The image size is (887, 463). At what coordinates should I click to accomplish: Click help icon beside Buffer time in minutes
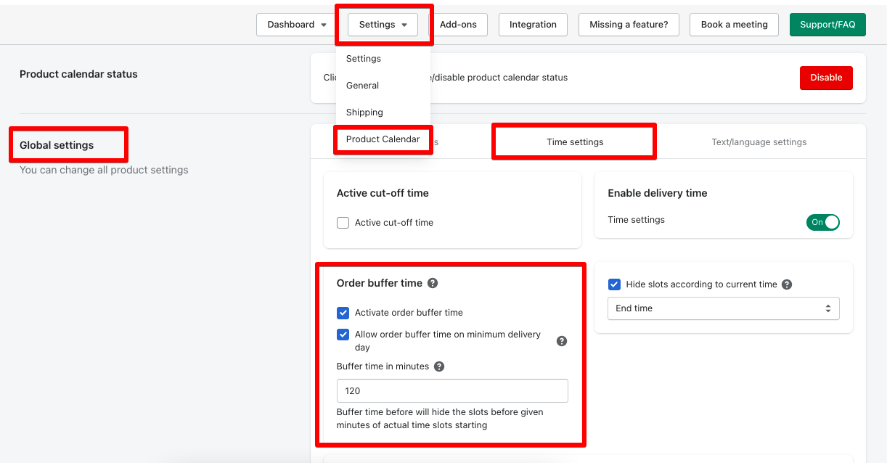click(439, 366)
